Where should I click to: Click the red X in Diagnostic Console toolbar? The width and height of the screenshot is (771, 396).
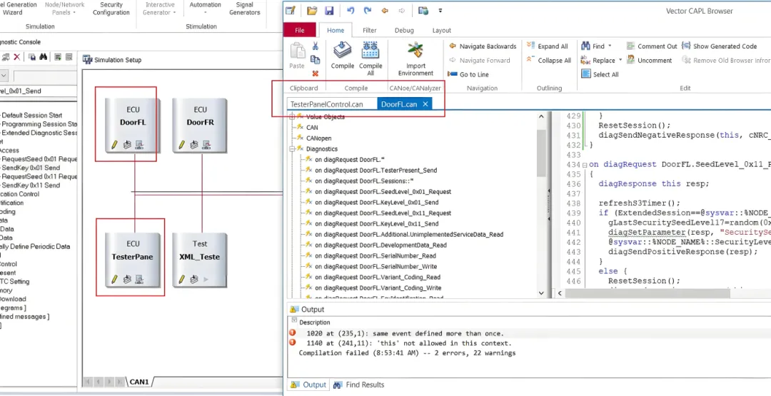(x=16, y=57)
